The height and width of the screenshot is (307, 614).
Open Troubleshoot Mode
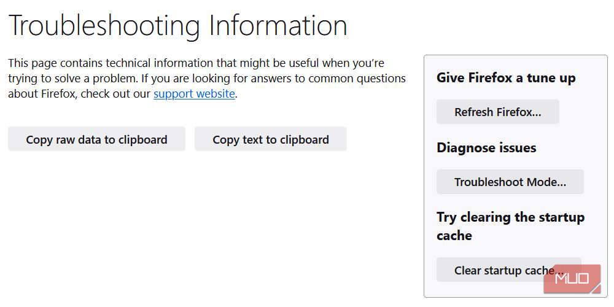(x=510, y=182)
